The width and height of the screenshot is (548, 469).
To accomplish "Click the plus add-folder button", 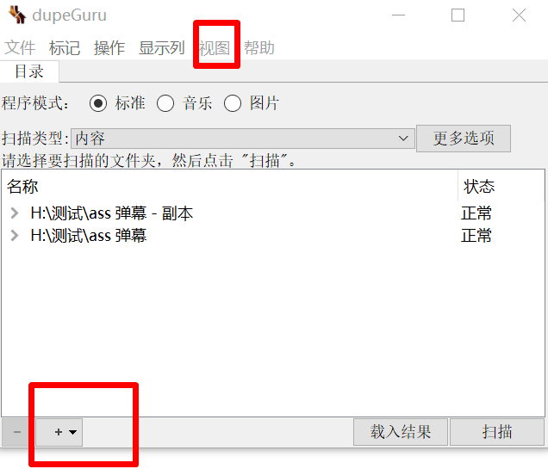I will (59, 432).
